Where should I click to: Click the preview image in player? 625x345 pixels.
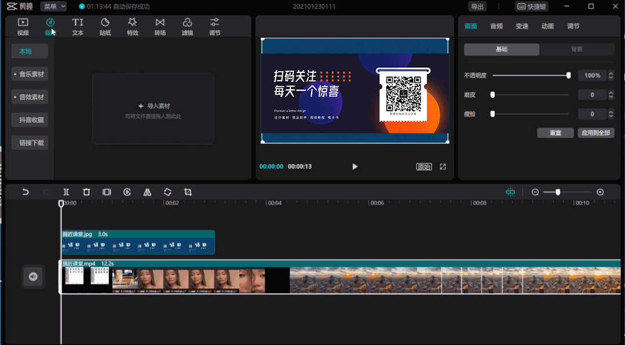(x=354, y=90)
